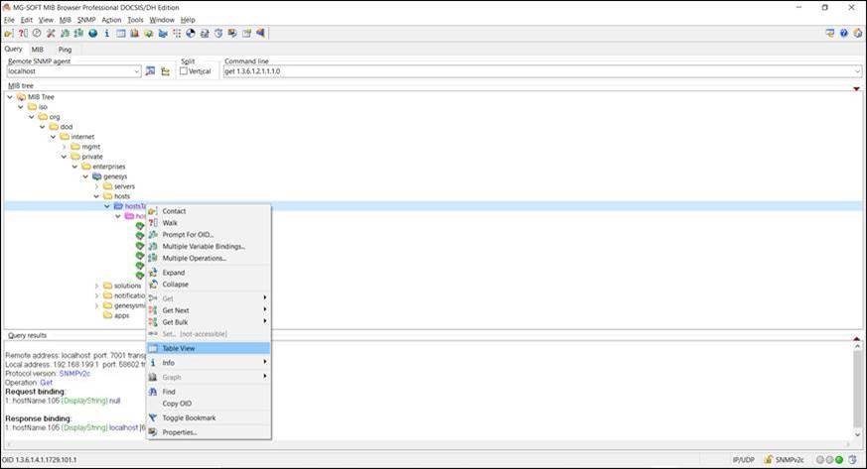The image size is (867, 469).
Task: Select Walk in the context menu
Action: [170, 223]
